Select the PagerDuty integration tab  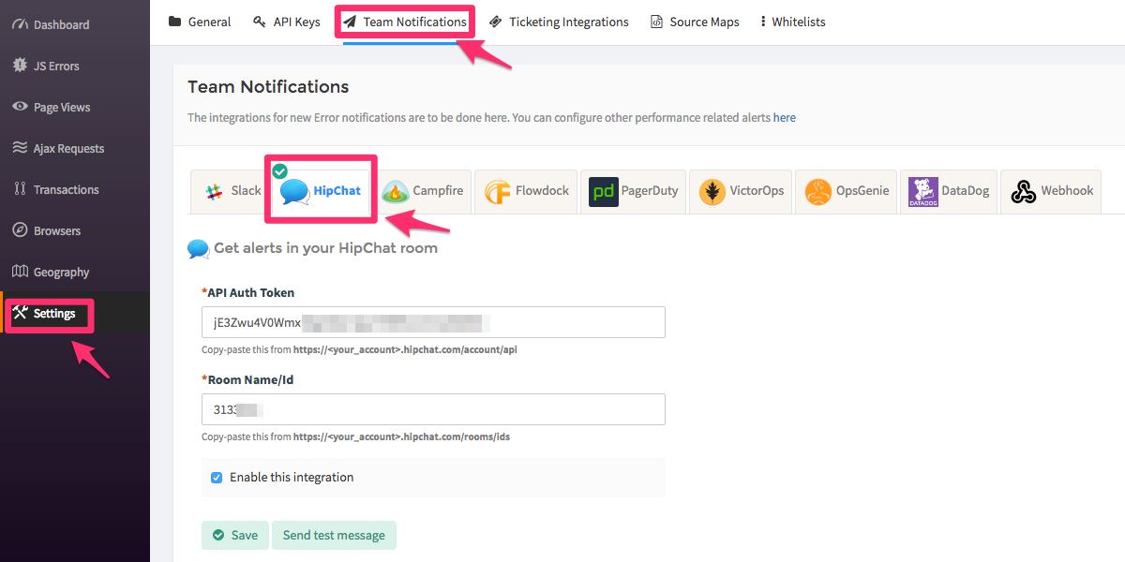coord(634,191)
